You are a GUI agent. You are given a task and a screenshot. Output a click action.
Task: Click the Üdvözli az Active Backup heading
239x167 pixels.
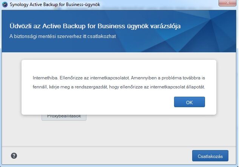coord(95,26)
